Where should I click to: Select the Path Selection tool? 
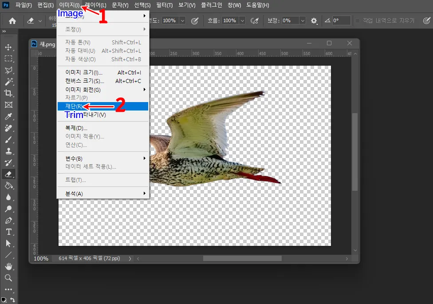8,244
